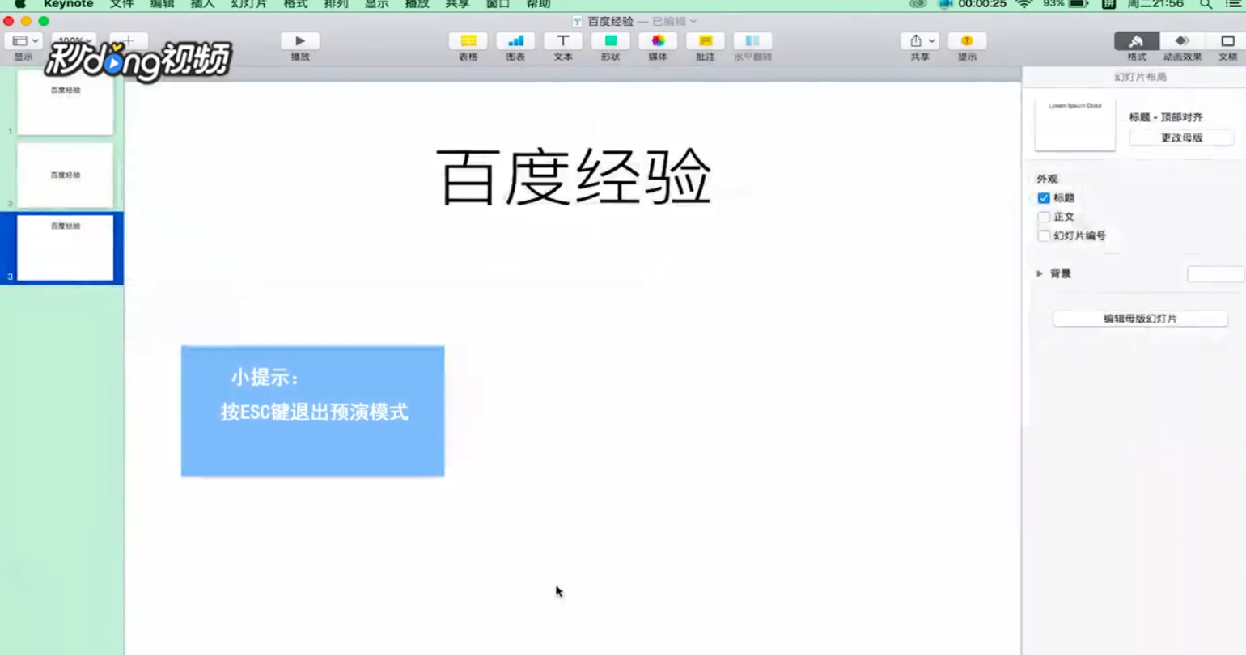Image resolution: width=1246 pixels, height=655 pixels.
Task: Click the 编辑母版幻灯片 button
Action: click(x=1140, y=319)
